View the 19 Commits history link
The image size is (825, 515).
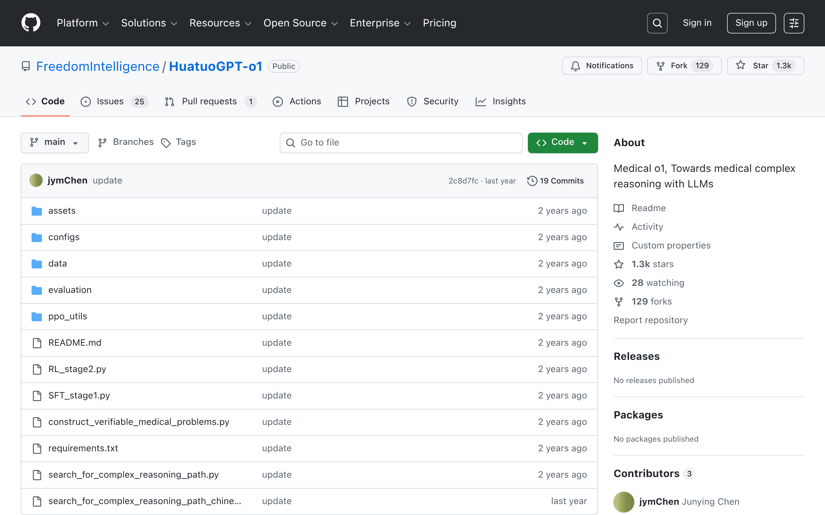pos(555,181)
